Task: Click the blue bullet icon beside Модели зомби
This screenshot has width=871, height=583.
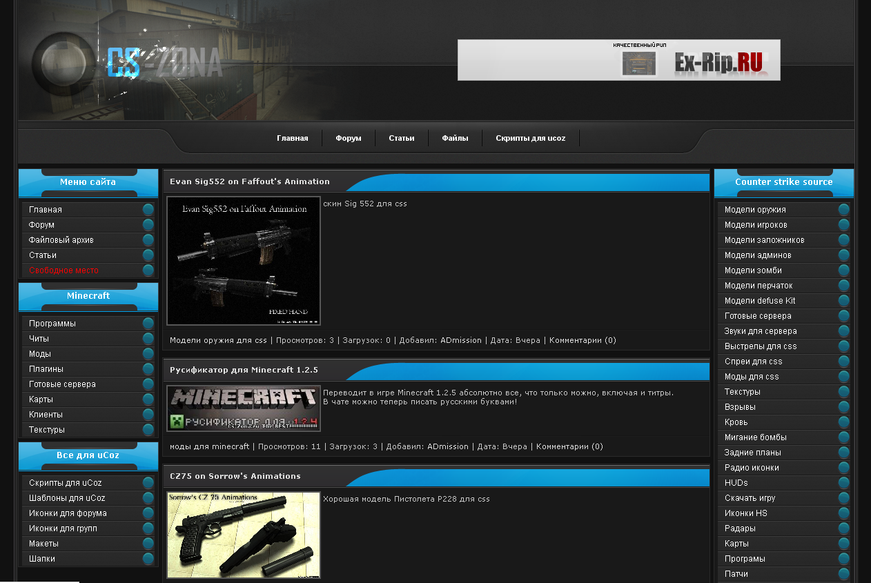Action: point(844,270)
